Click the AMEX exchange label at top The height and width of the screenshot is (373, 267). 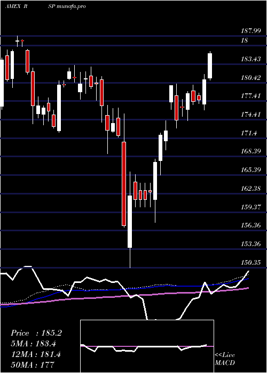pyautogui.click(x=13, y=6)
